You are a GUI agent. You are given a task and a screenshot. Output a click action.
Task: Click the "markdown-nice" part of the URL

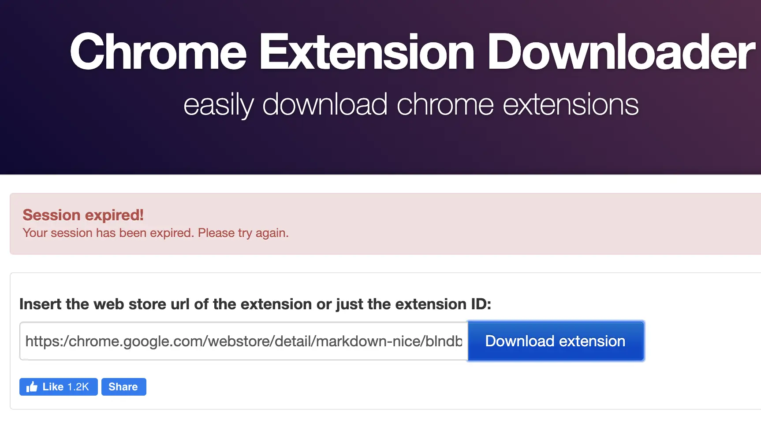(368, 341)
